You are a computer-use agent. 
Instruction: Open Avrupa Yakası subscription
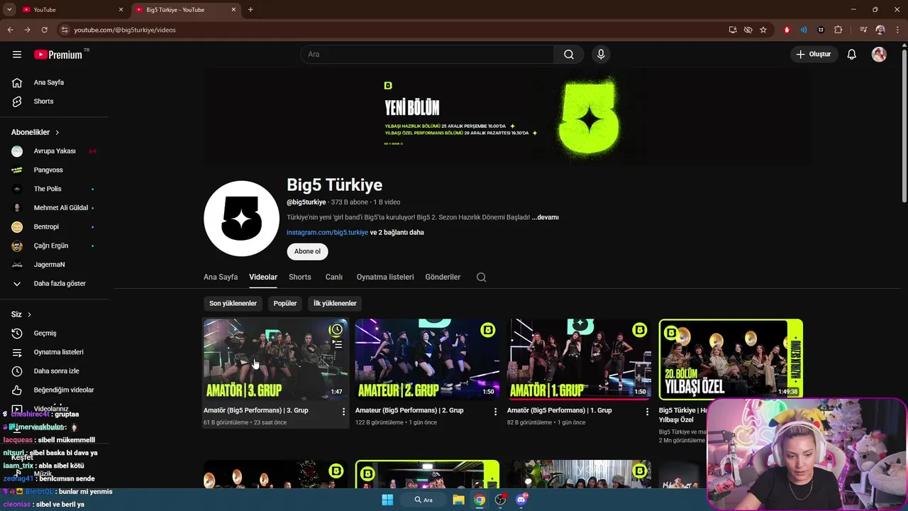(54, 151)
